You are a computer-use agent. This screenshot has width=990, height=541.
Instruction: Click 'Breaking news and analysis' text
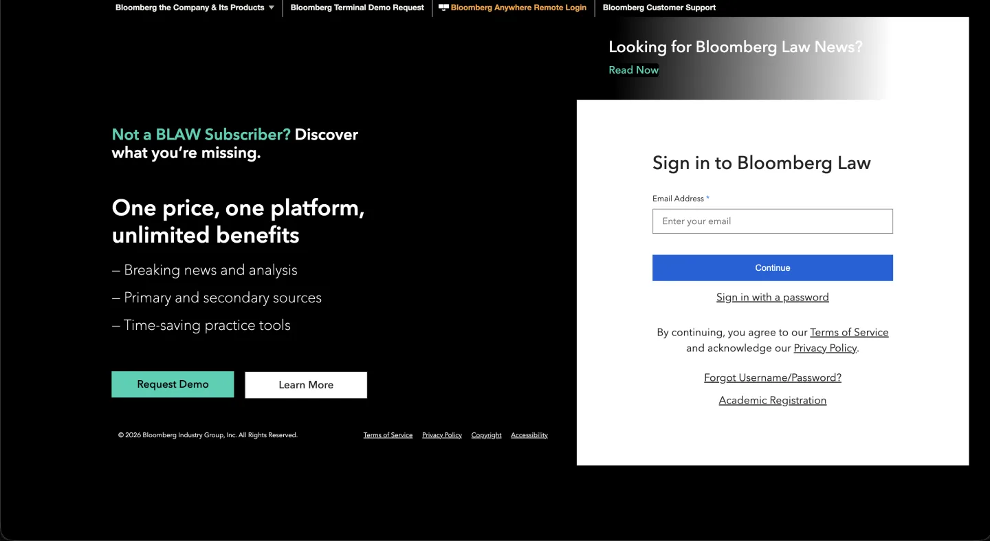(x=210, y=270)
